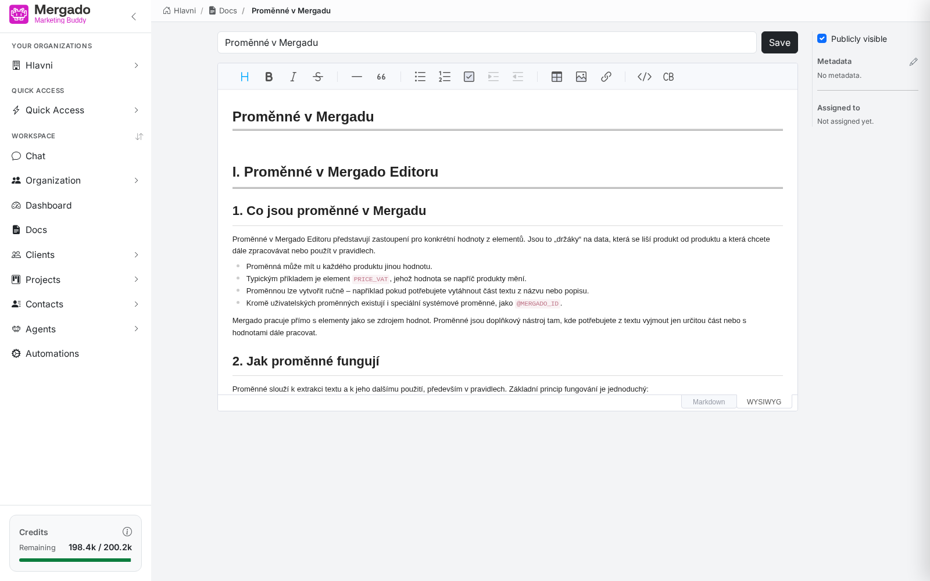930x581 pixels.
Task: Click the @MERGADO_ID code snippet
Action: [x=538, y=303]
